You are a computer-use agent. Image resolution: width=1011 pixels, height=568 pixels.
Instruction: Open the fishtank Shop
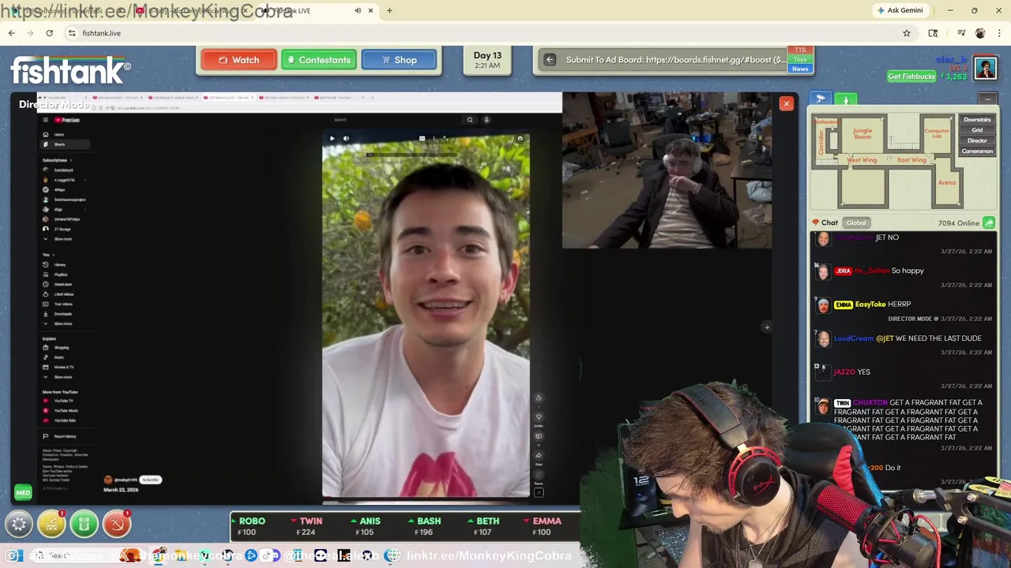399,60
